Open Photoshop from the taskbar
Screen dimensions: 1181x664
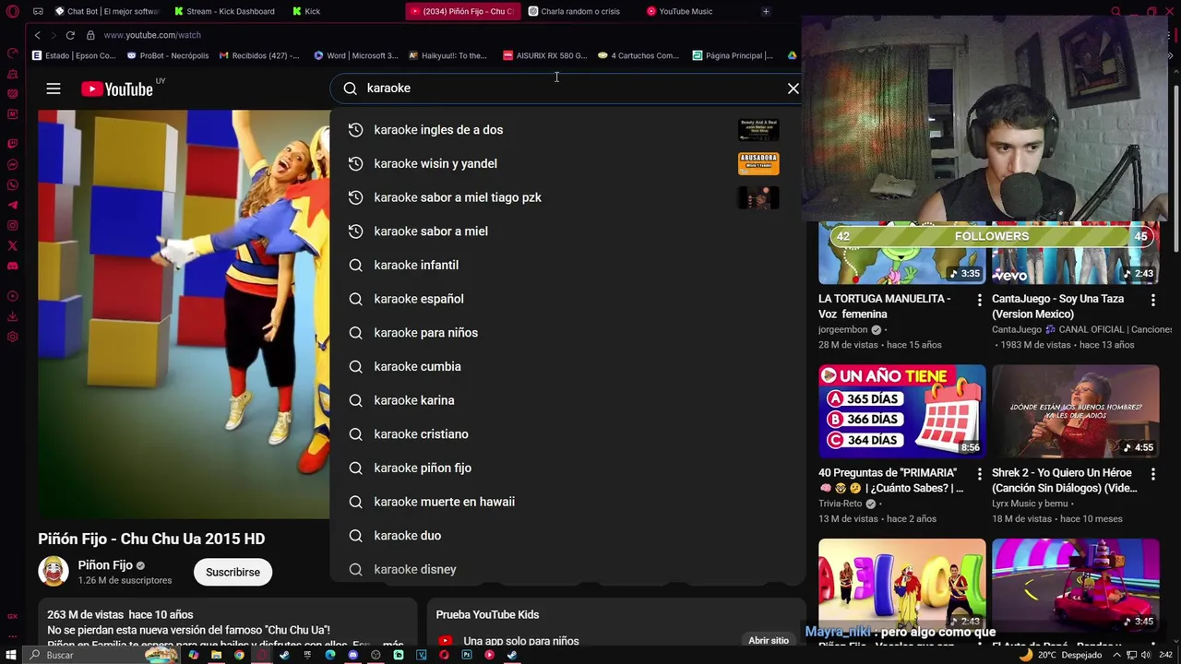466,655
